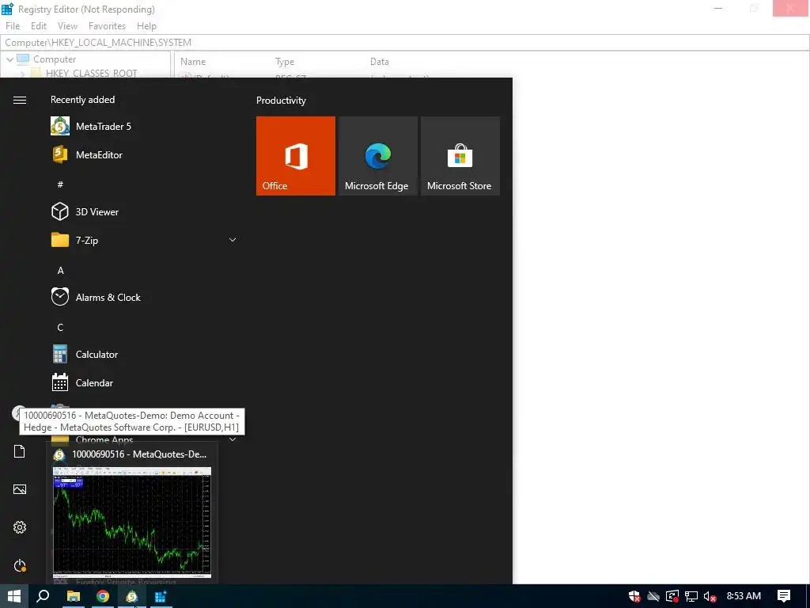
Task: Expand the Chrome Apps folder chevron
Action: [233, 439]
